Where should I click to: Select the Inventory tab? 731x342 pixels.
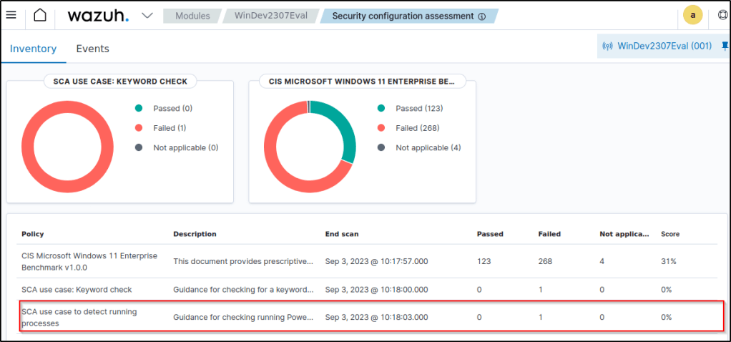pos(33,49)
